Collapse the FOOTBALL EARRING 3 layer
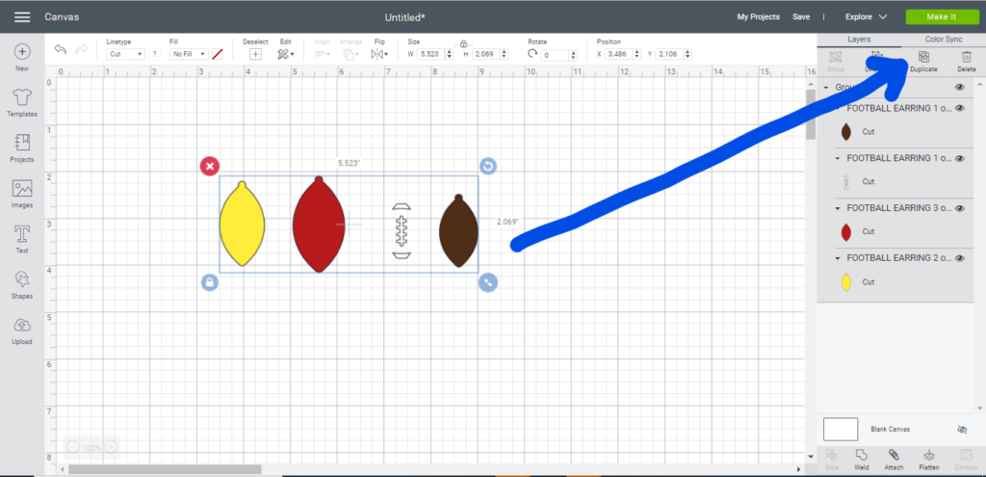 pyautogui.click(x=840, y=208)
